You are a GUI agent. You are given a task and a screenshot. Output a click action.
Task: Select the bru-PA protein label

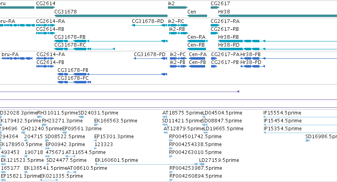tap(10, 54)
